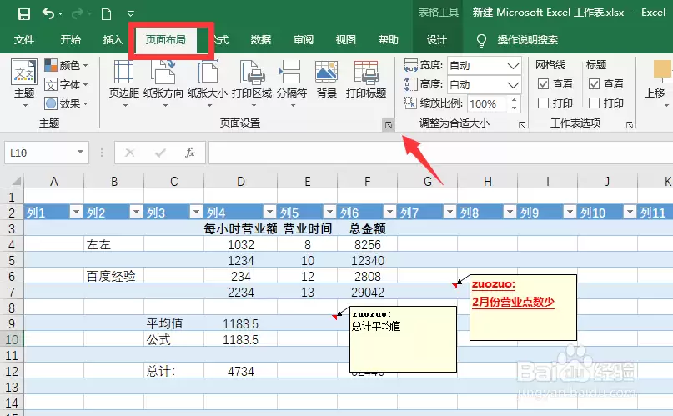Select the 页面布局 tab
The image size is (673, 416).
pyautogui.click(x=166, y=40)
